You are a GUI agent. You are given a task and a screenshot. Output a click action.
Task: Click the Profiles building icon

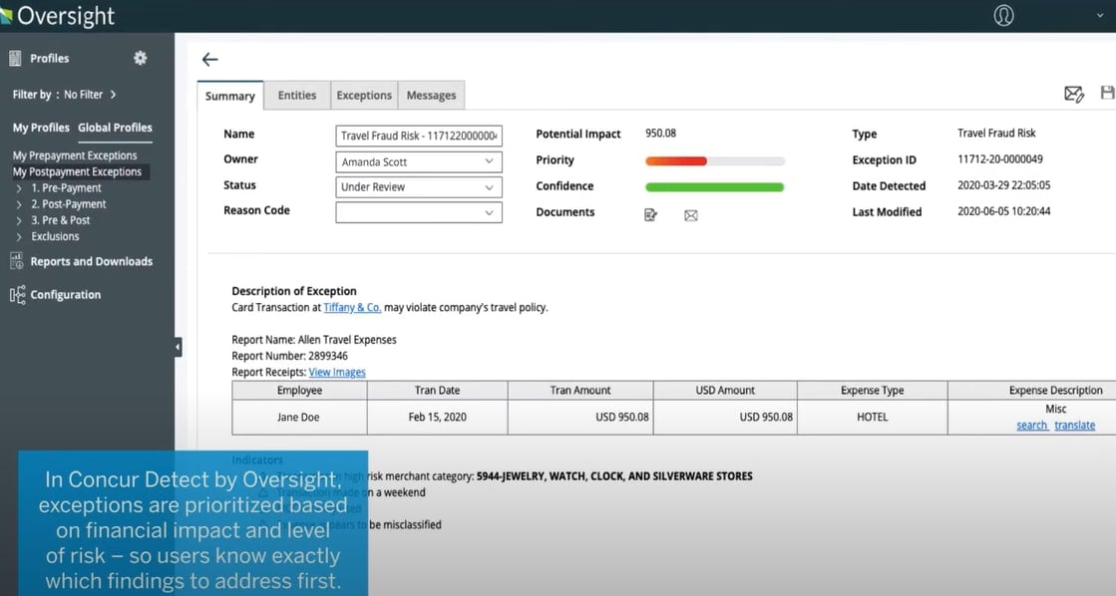pos(15,59)
